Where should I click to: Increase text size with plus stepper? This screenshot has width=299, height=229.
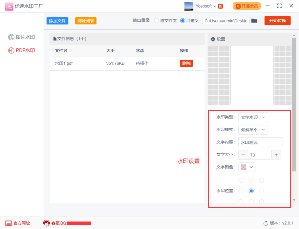(277, 155)
